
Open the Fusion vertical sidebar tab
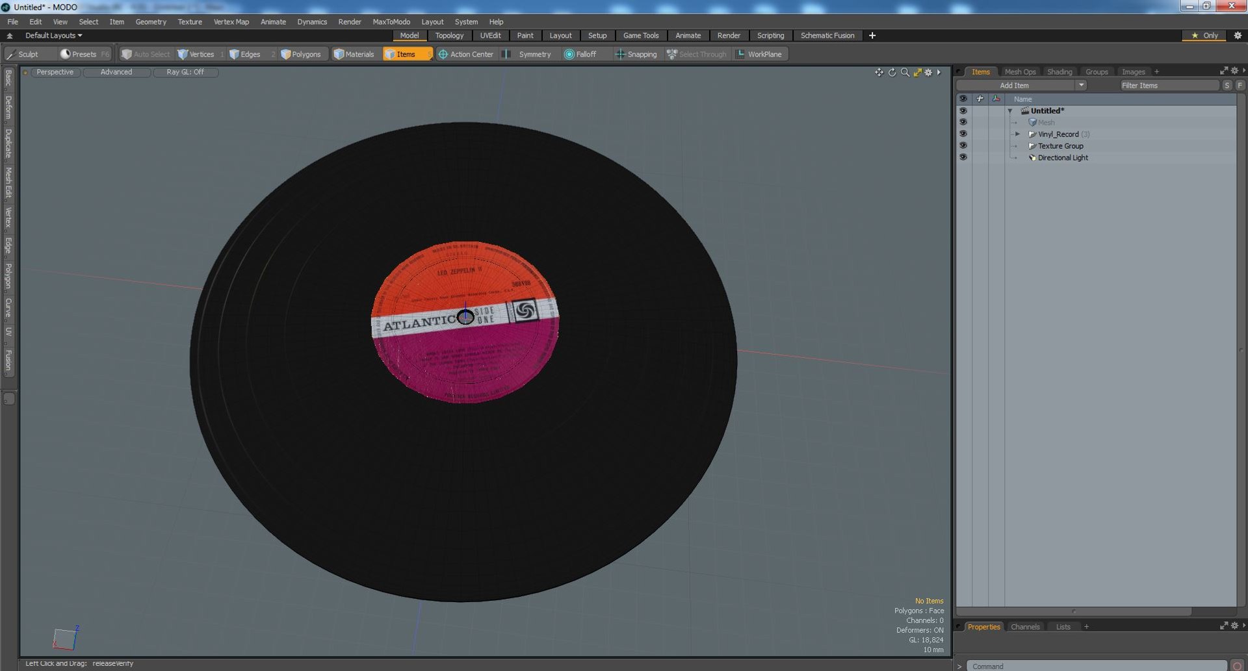point(8,360)
